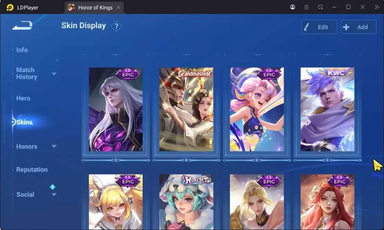Open LDPlayer account profile icon

pos(293,7)
